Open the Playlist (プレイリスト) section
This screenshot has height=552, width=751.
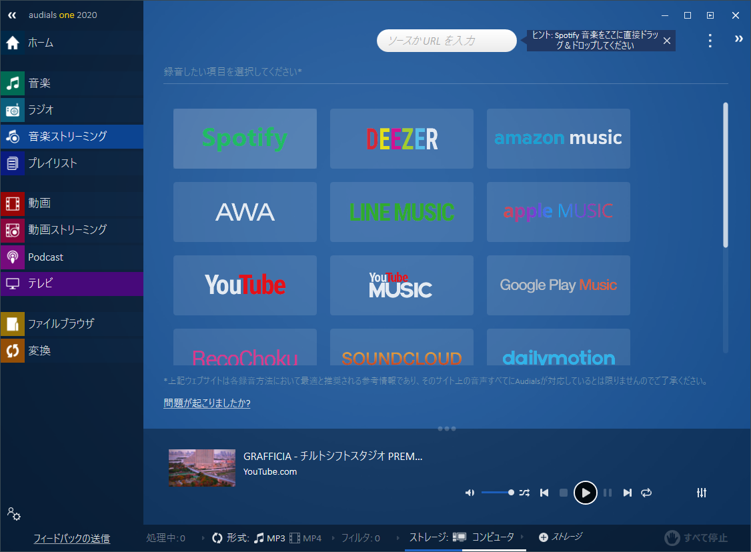[72, 163]
